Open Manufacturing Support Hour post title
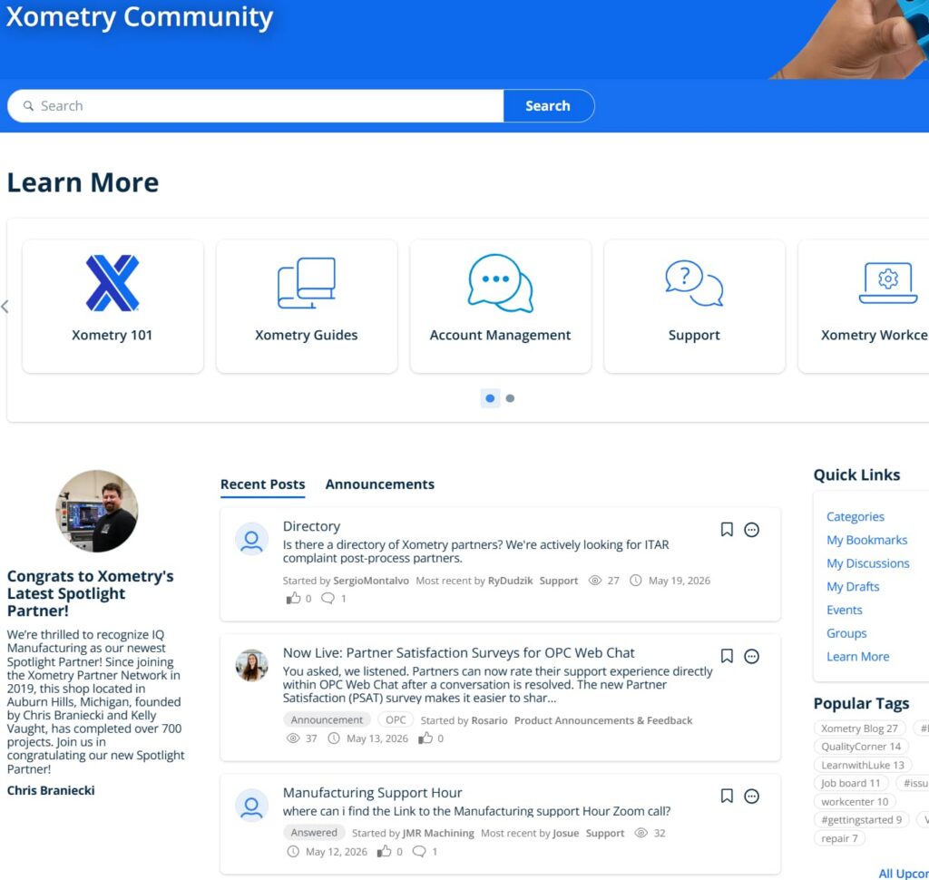The image size is (929, 880). (x=372, y=792)
